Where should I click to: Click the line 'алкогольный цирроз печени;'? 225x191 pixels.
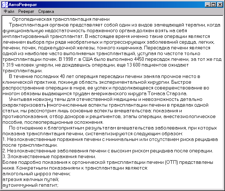(x=37, y=174)
